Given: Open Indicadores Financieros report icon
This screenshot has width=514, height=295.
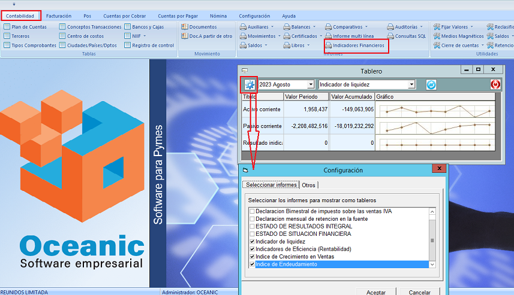Looking at the screenshot, I should point(328,45).
